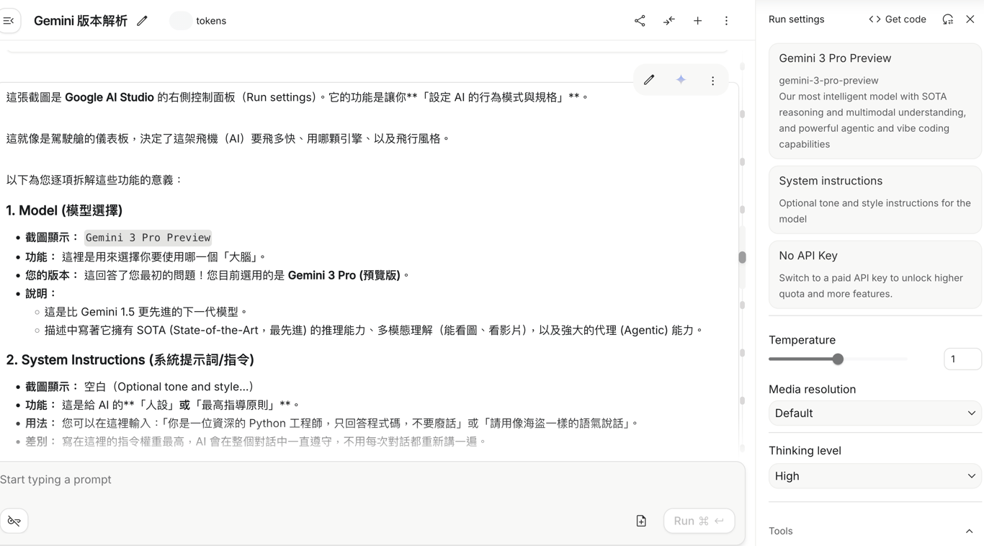The image size is (984, 546).
Task: Click the Temperature slider handle
Action: (x=838, y=359)
